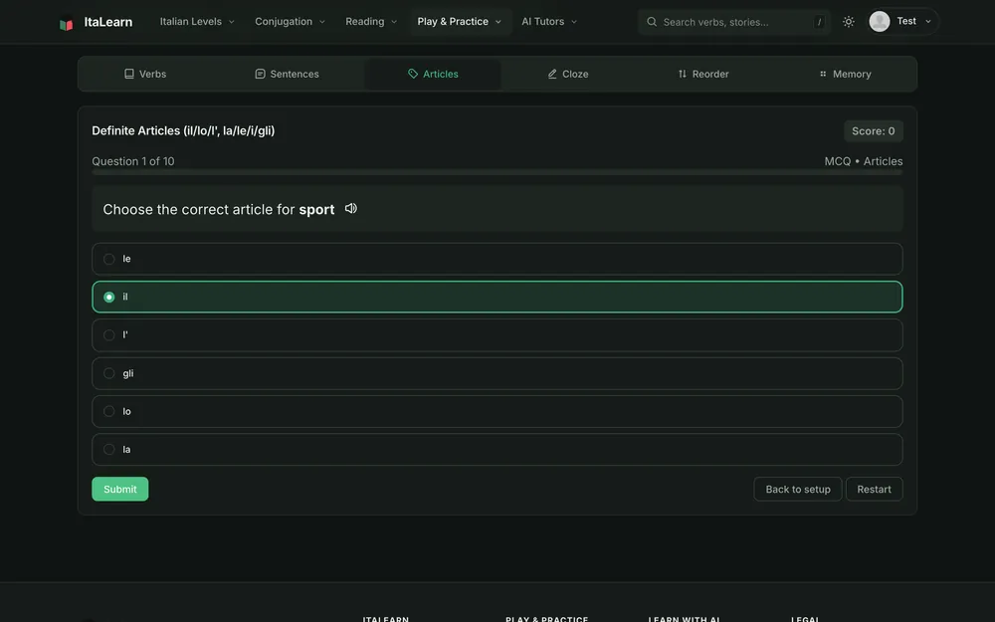Screen dimensions: 995x622
Task: Toggle the light/dark theme sun icon
Action: coord(849,22)
